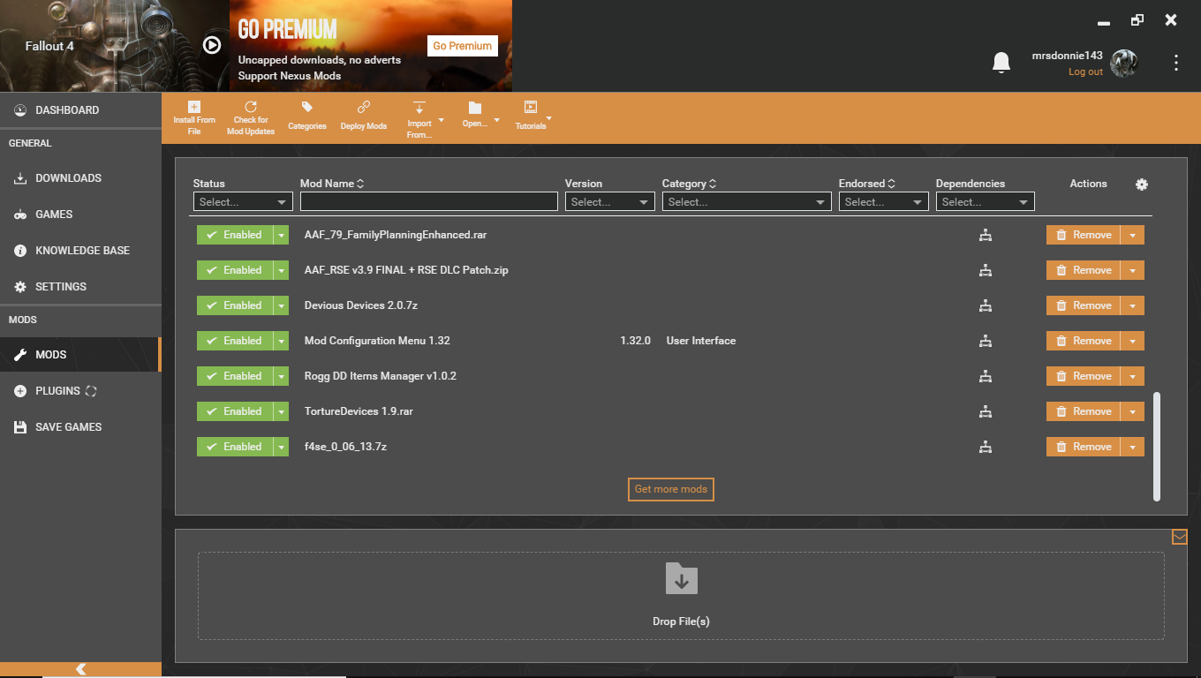Remove Rogg DD Items Manager v1.0.2

[1084, 376]
